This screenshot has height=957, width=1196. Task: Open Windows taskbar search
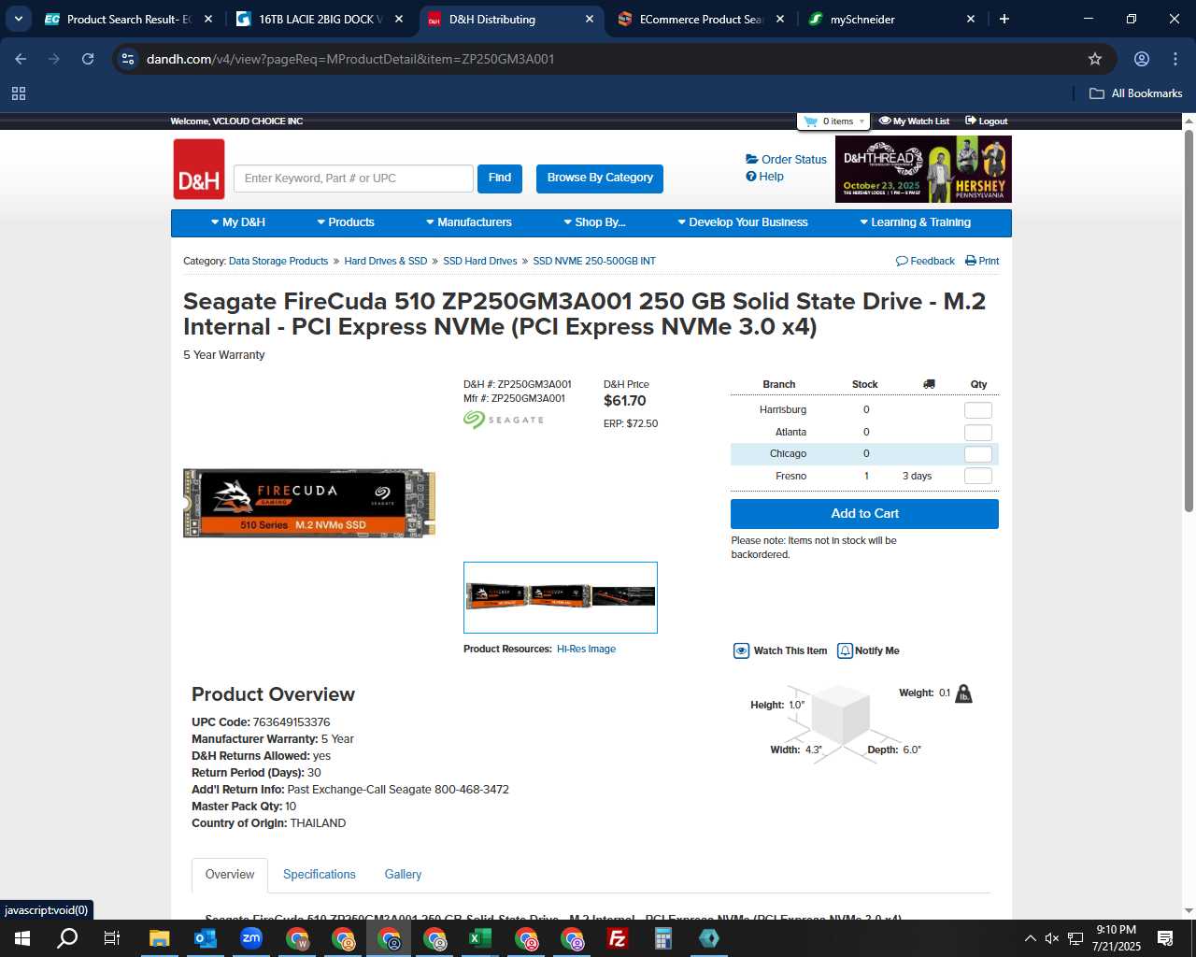[67, 938]
